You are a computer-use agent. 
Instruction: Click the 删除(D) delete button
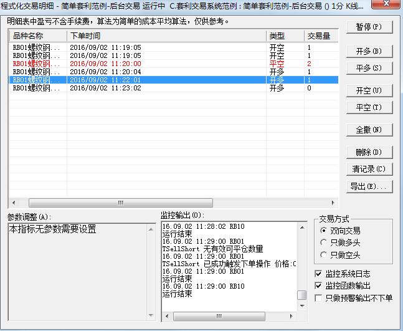369,152
